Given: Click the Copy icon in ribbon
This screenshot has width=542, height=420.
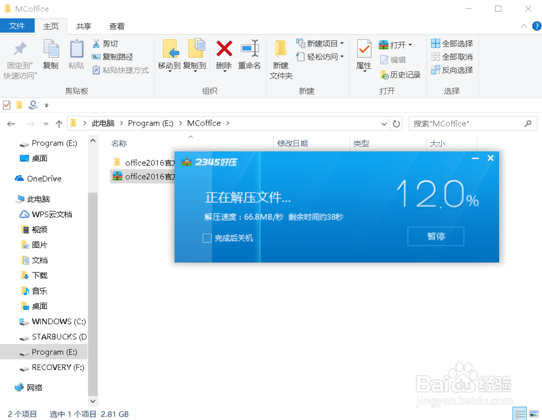Looking at the screenshot, I should [51, 48].
